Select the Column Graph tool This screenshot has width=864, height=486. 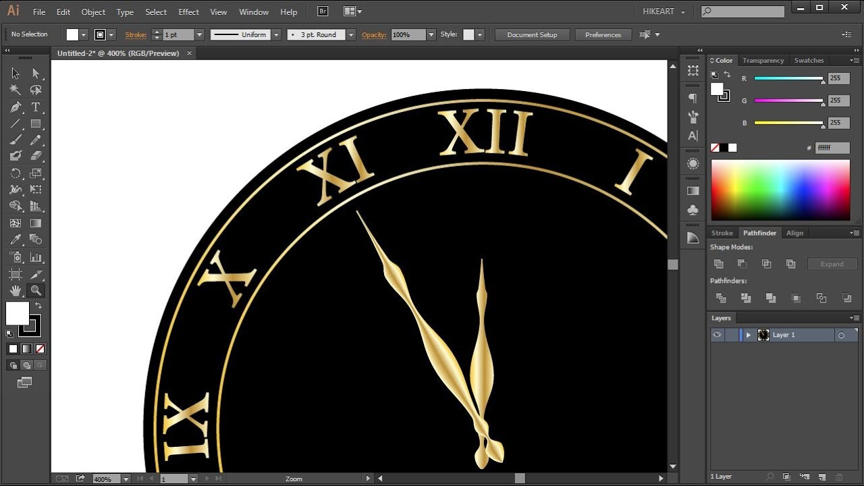36,257
